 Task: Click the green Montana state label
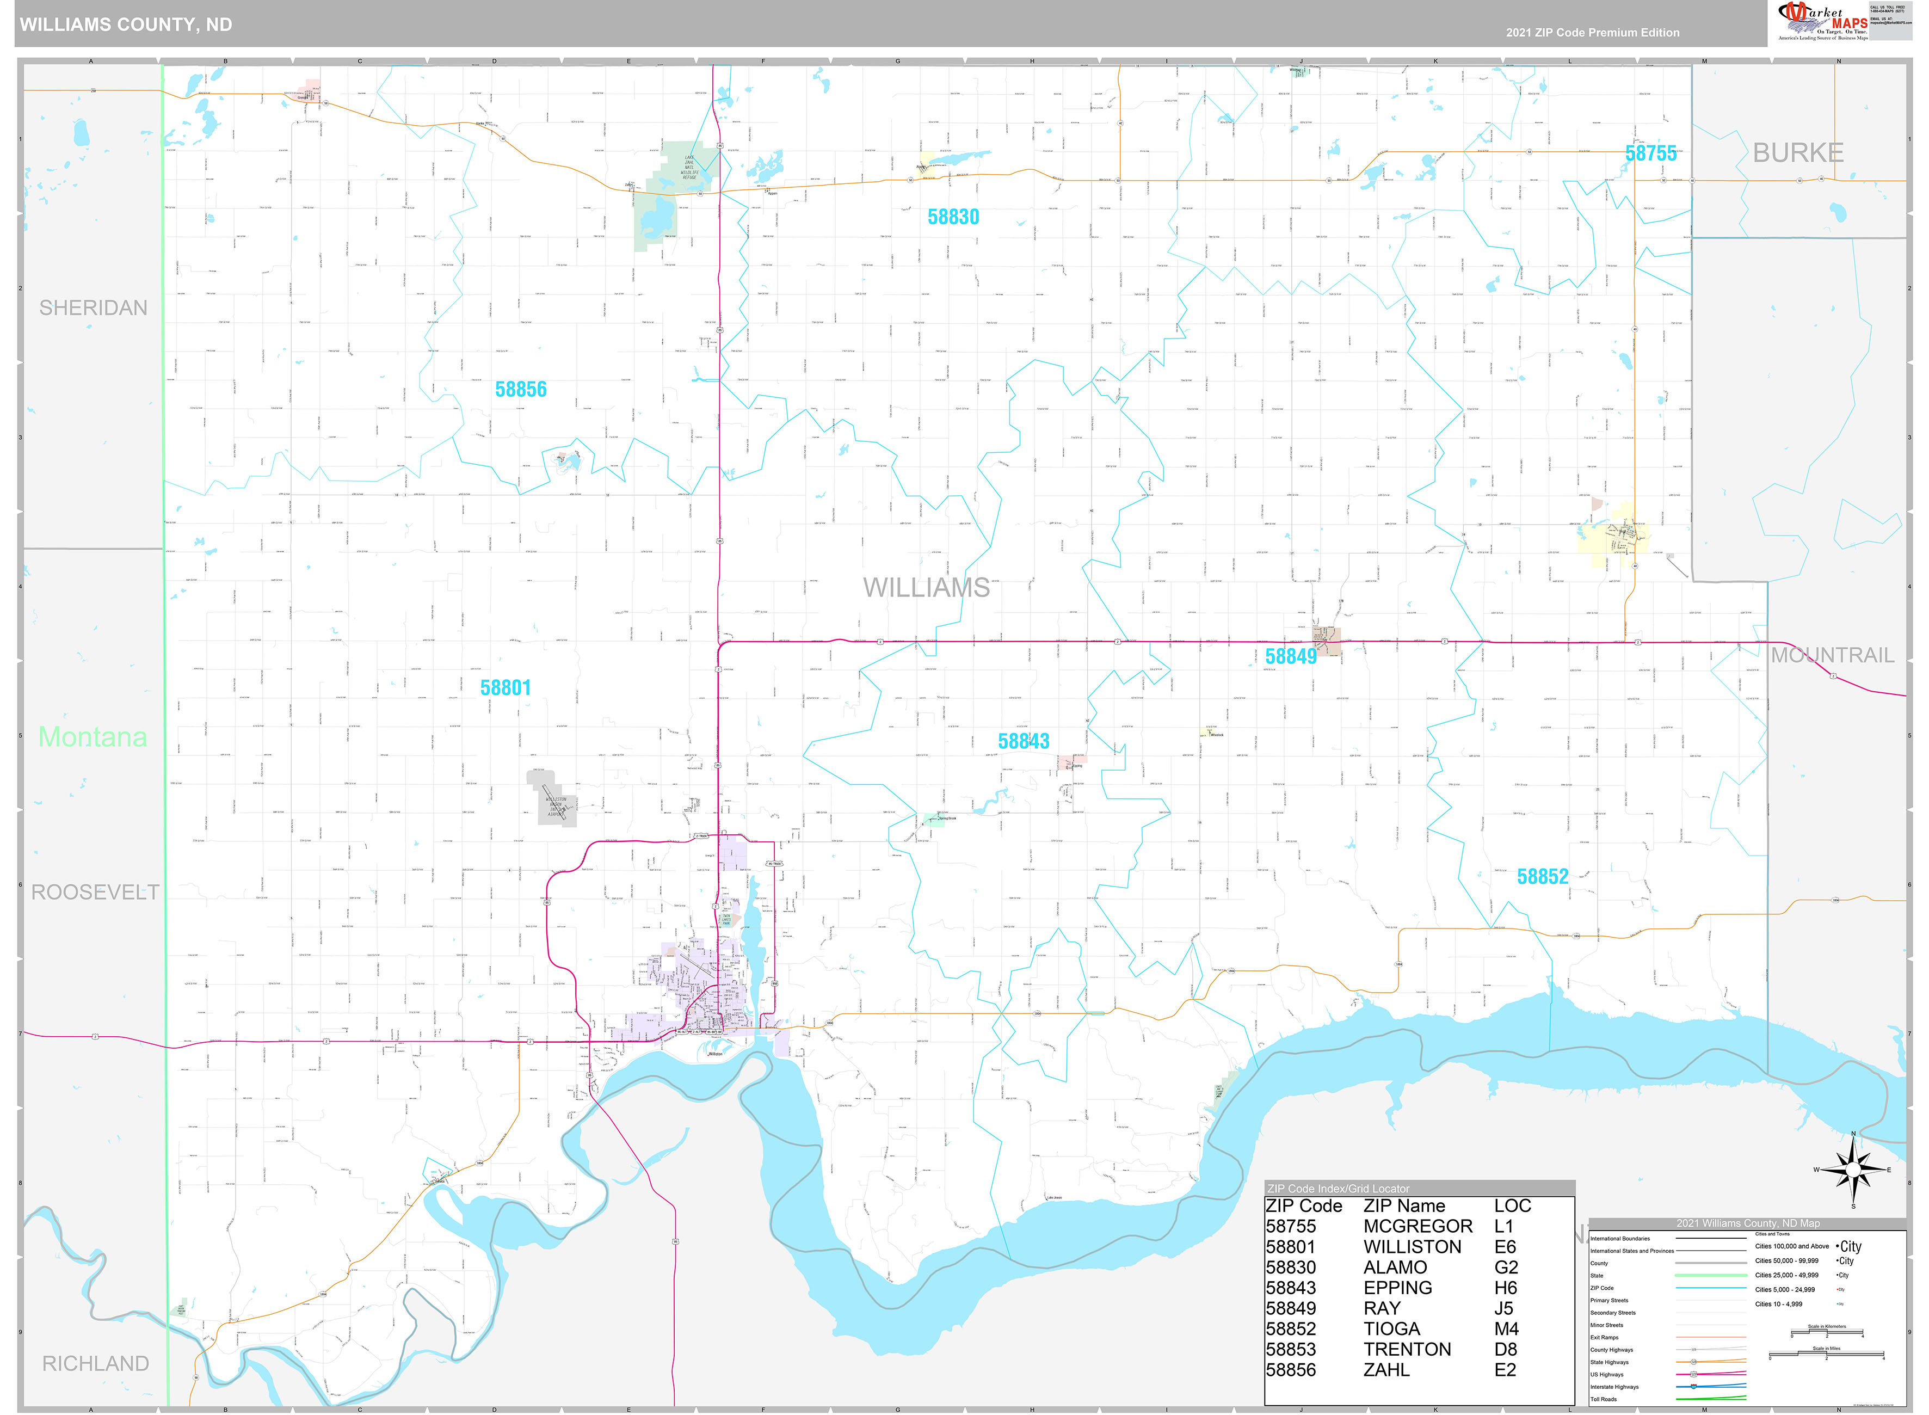(x=93, y=737)
